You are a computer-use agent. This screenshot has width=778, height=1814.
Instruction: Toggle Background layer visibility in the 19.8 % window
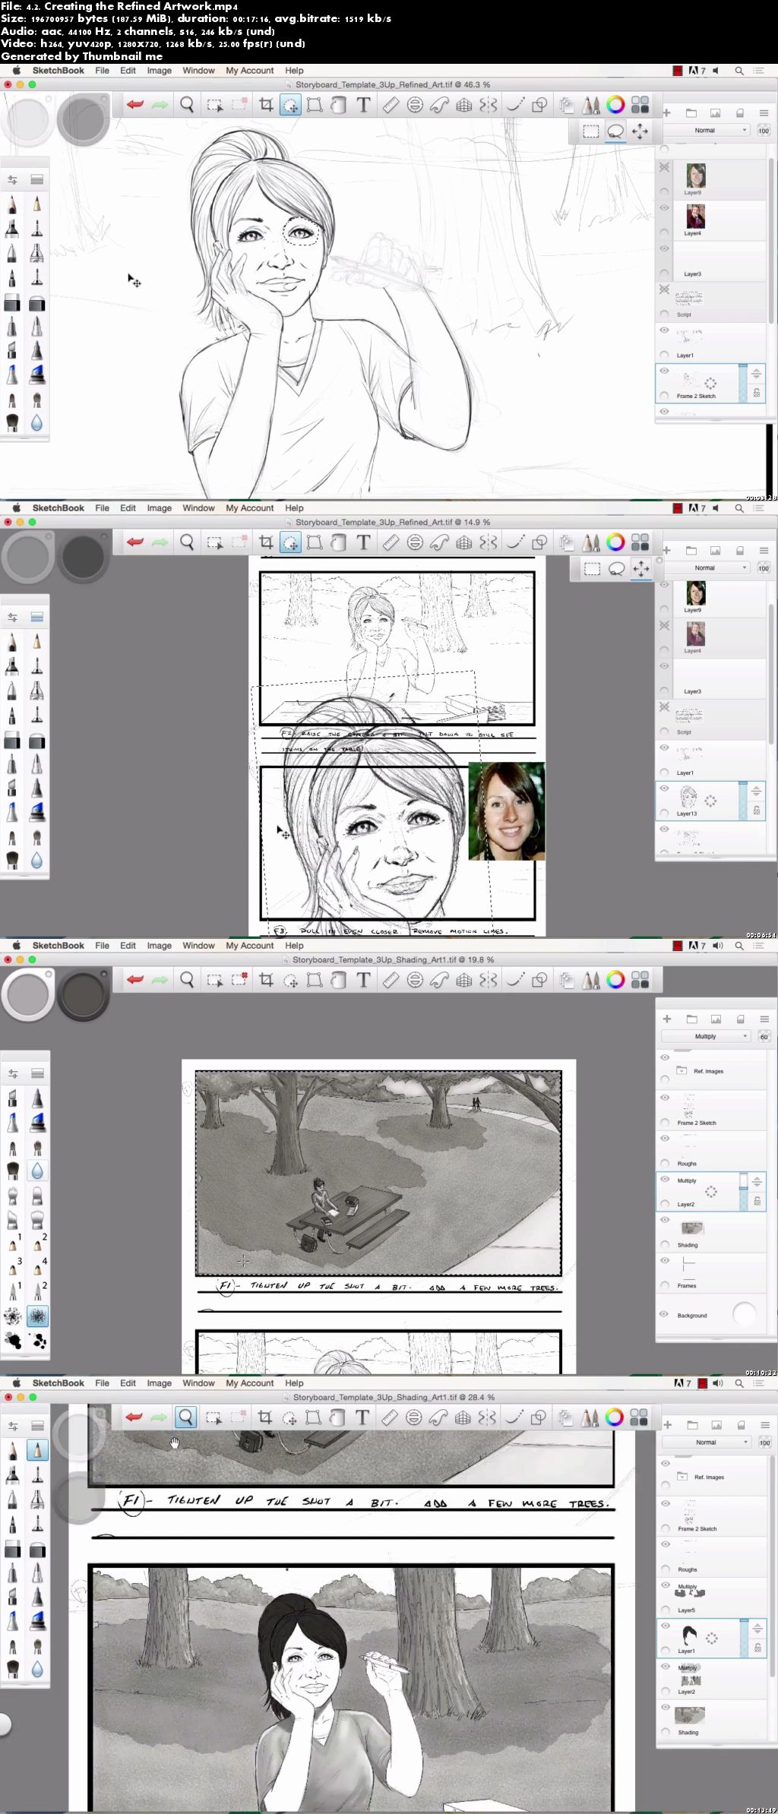[x=665, y=1314]
